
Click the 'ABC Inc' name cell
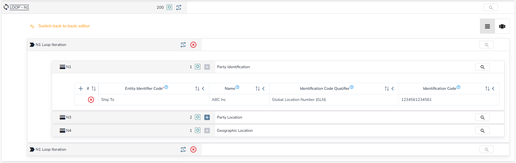(239, 100)
